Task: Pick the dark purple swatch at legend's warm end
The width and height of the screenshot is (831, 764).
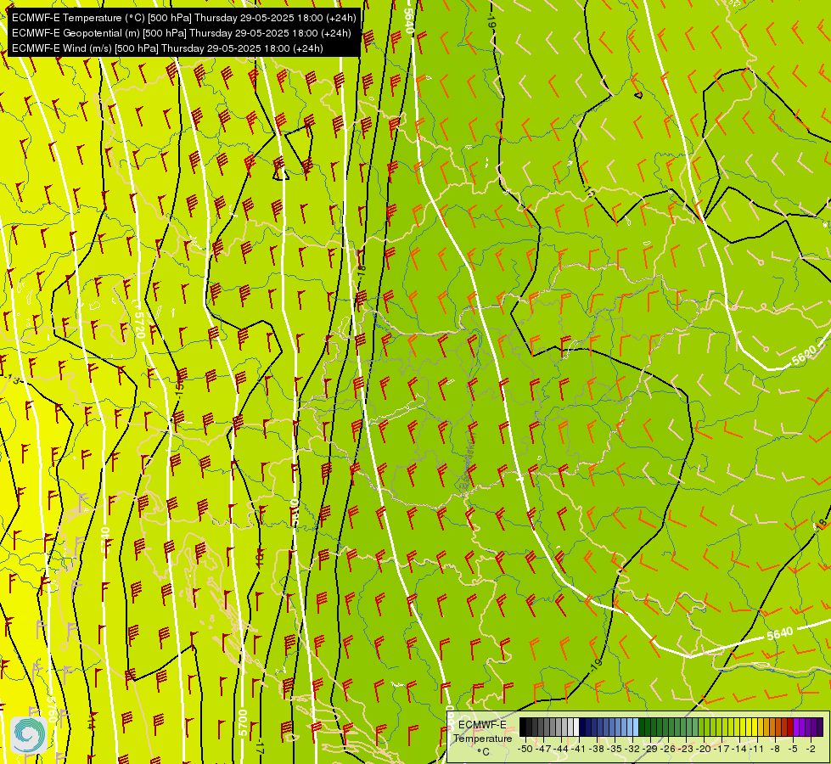Action: tap(820, 727)
